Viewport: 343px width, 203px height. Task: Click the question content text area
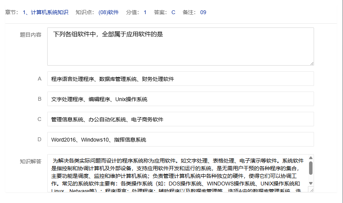(x=180, y=46)
